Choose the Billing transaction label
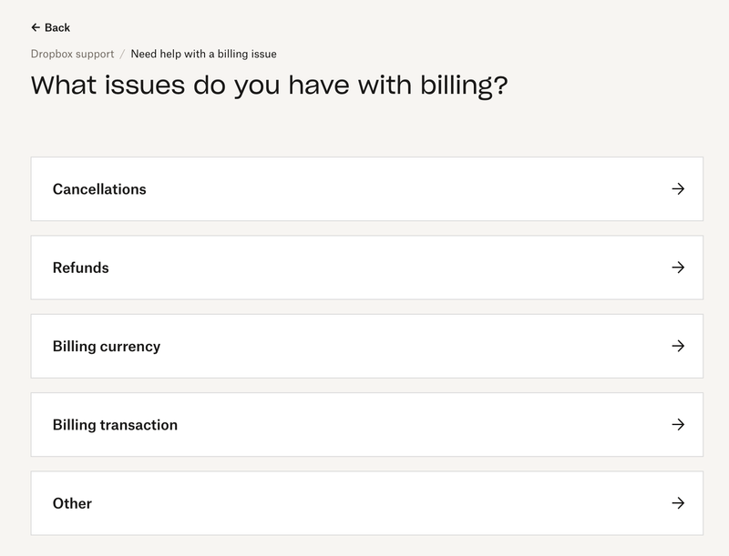This screenshot has width=729, height=556. pyautogui.click(x=115, y=425)
